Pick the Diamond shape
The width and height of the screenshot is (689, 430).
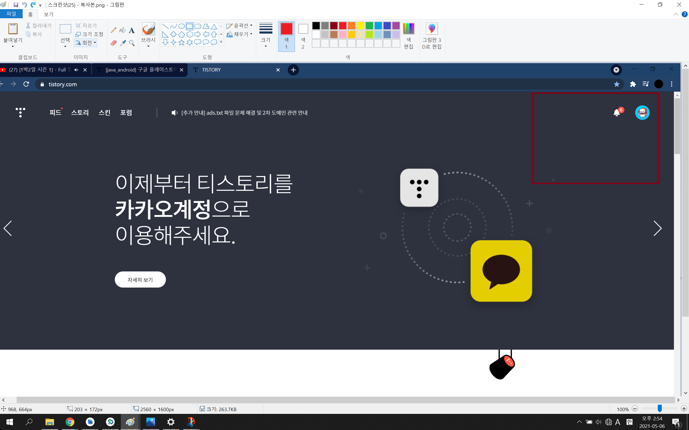click(x=173, y=34)
